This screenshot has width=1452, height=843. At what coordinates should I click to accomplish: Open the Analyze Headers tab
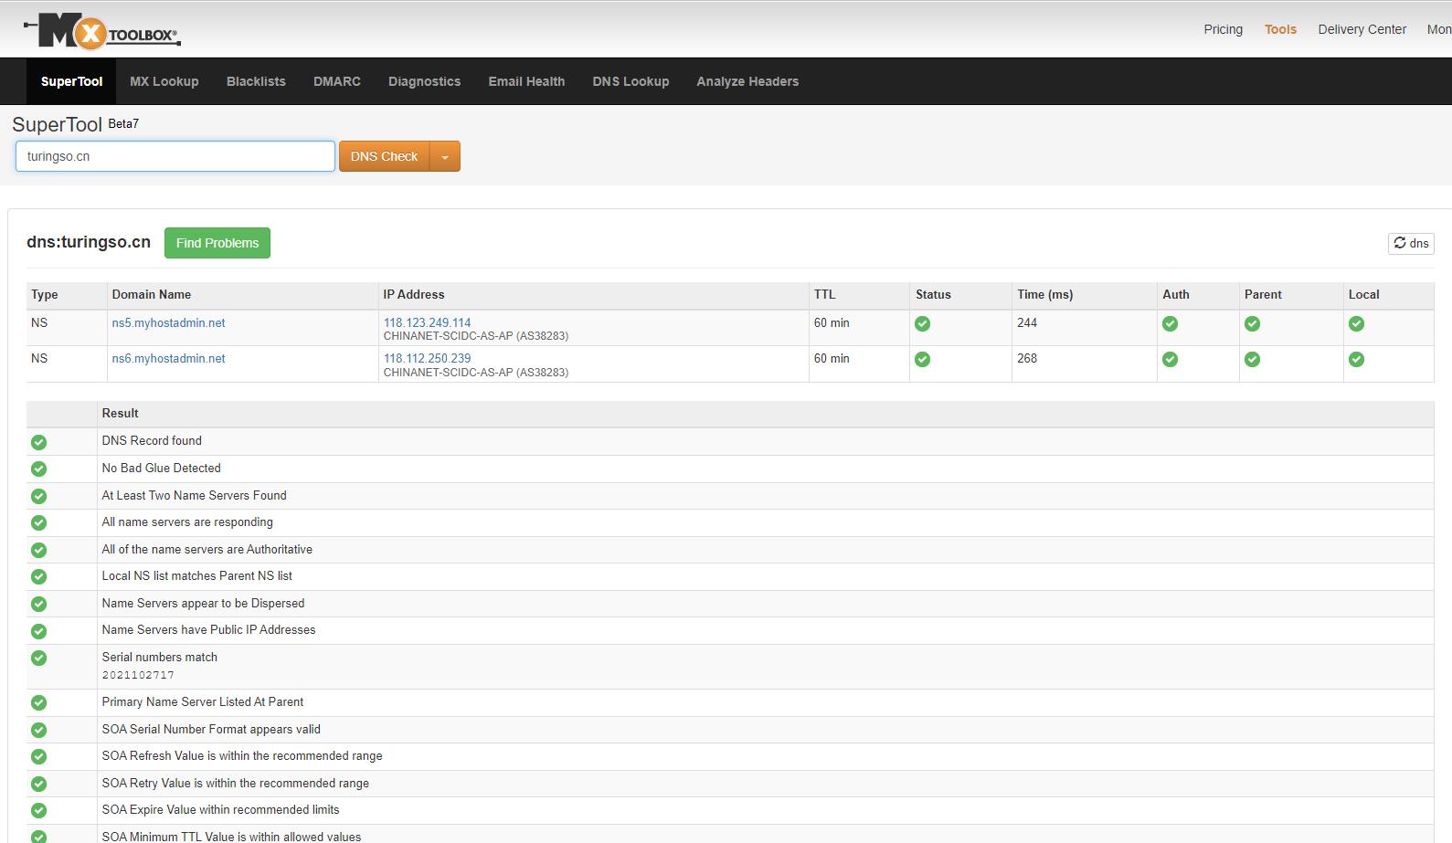[x=747, y=81]
